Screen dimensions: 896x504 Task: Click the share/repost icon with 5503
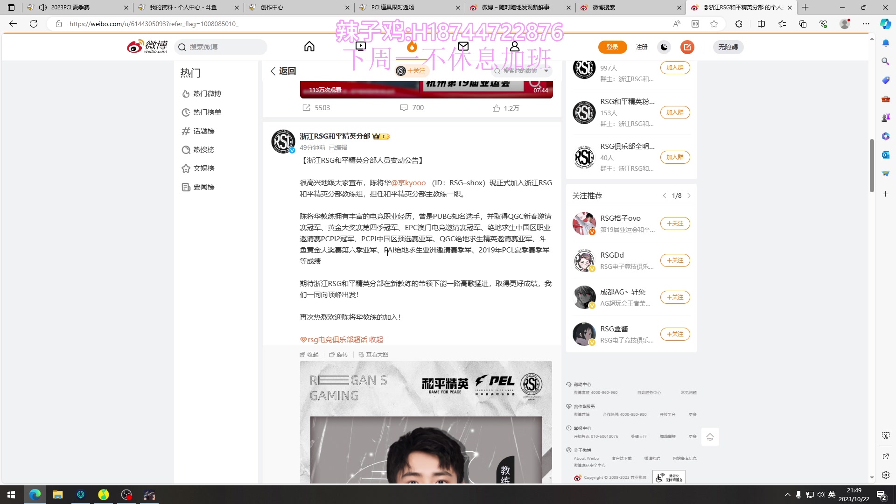click(x=306, y=108)
